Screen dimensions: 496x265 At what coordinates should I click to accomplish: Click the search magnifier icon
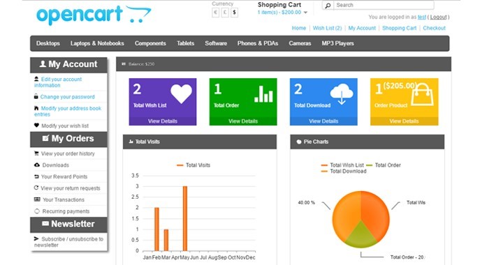click(328, 6)
